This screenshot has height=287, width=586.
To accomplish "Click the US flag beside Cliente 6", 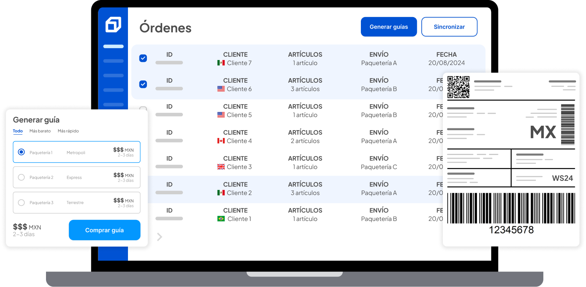I will pyautogui.click(x=221, y=89).
